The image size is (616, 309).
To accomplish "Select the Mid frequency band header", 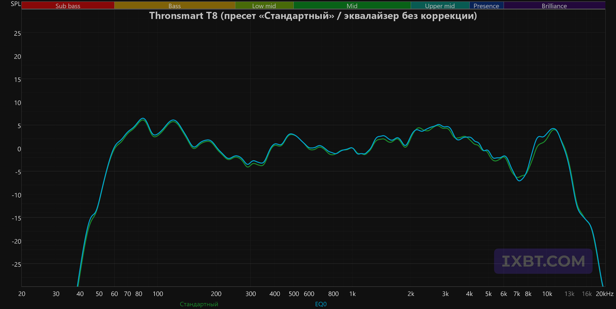I will click(x=352, y=6).
